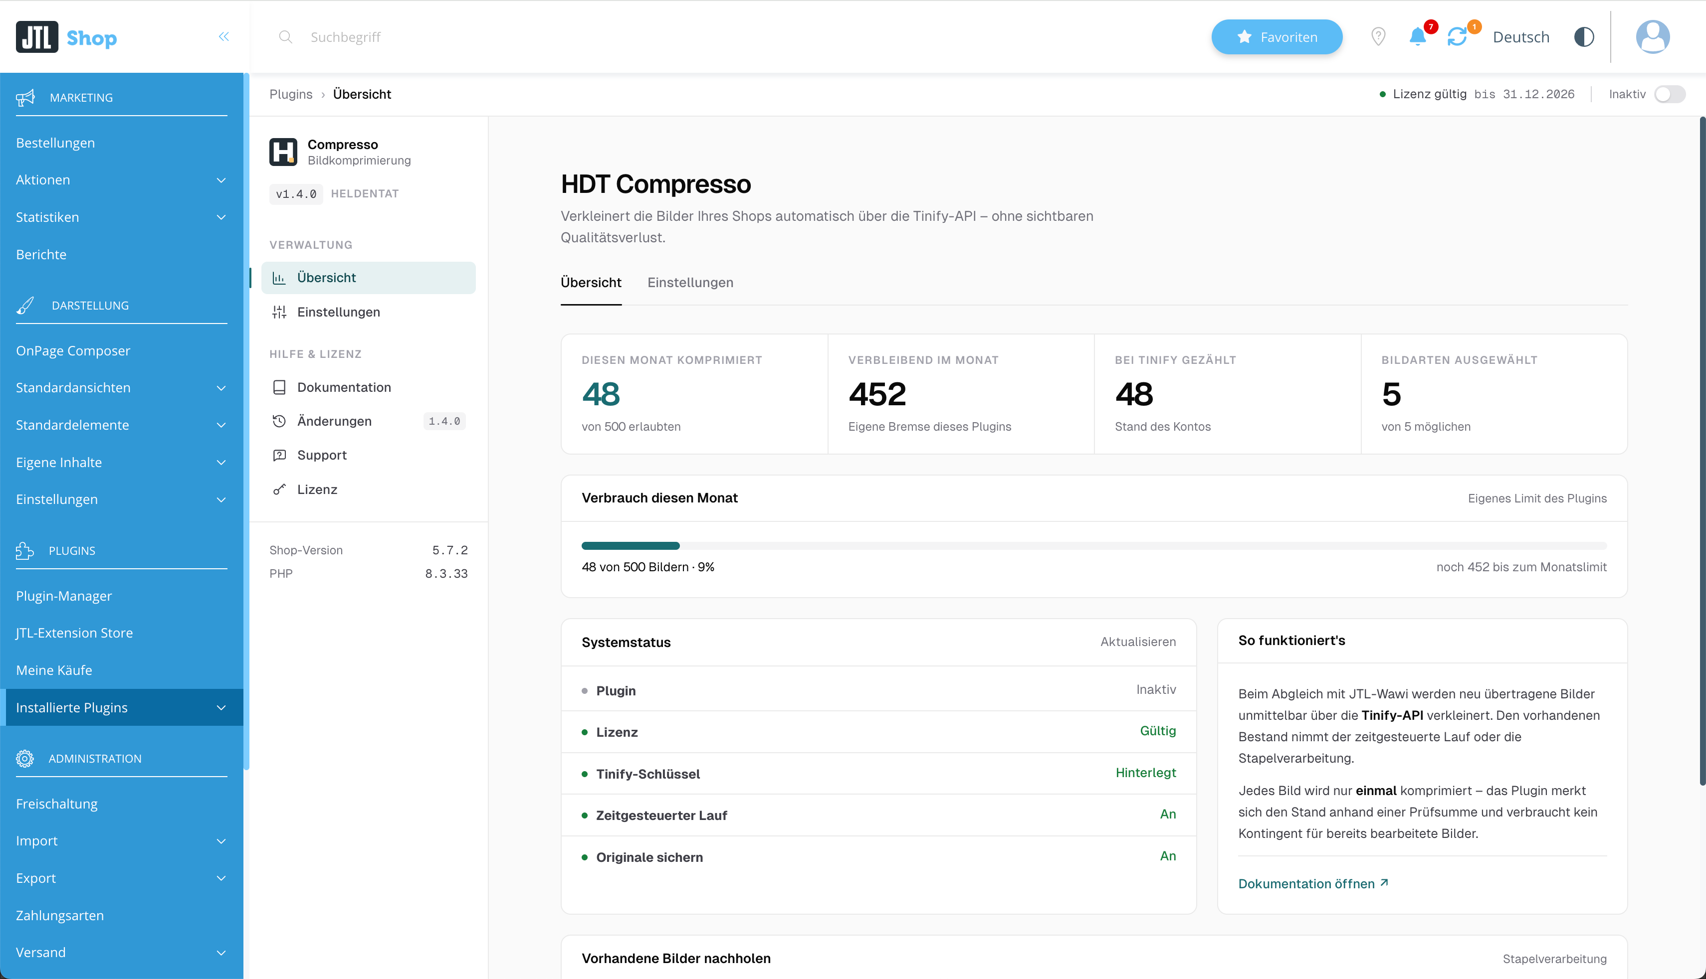Click the left sidebar scrollbar
Screen dimensions: 1706x979
(246, 421)
